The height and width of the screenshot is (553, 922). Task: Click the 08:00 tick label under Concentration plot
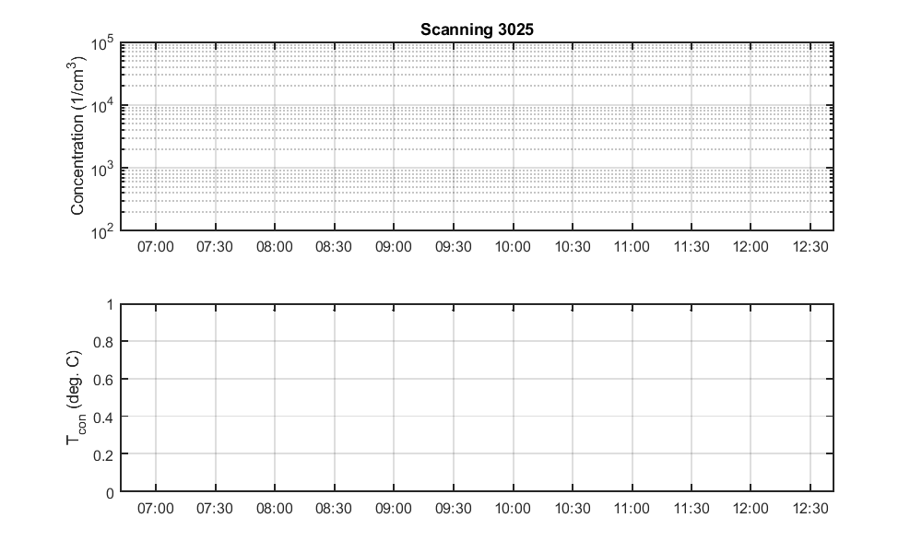click(x=275, y=247)
